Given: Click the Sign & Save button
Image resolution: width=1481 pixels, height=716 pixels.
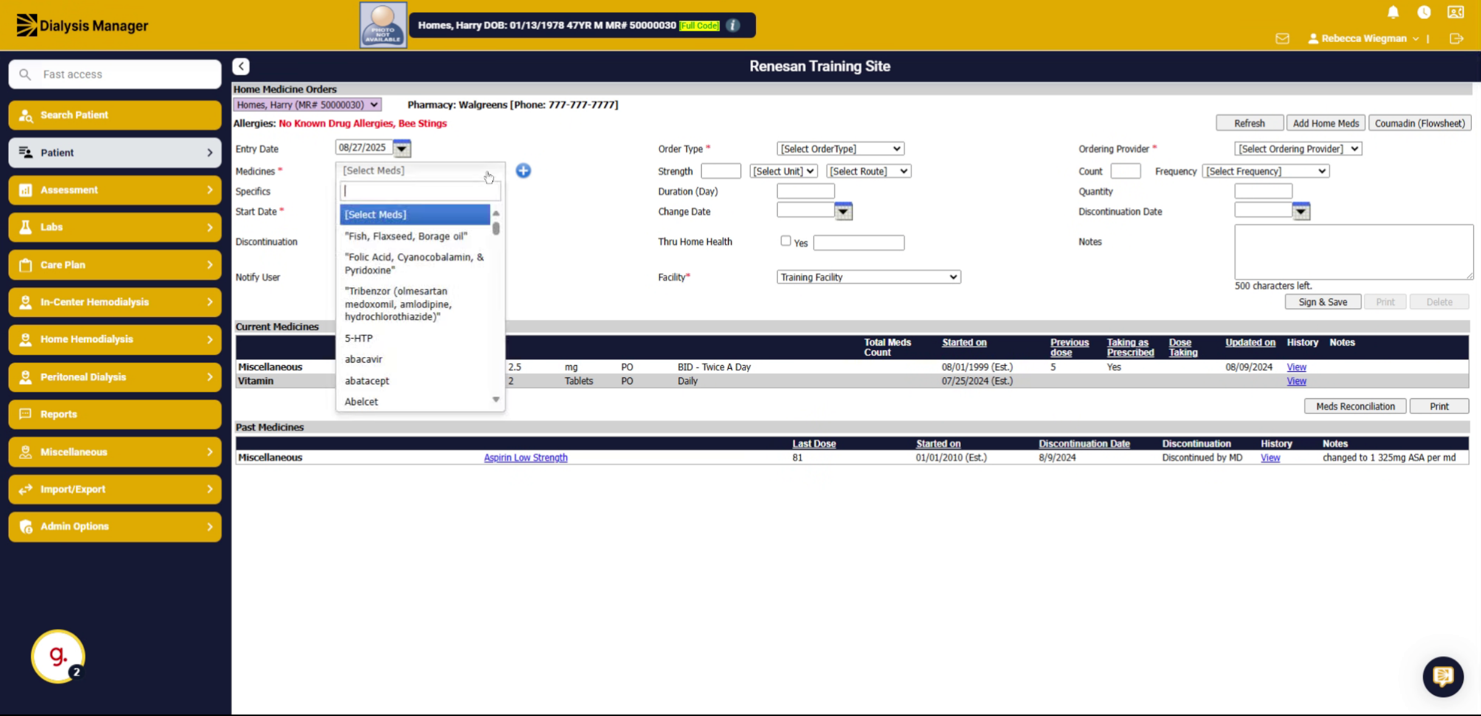Looking at the screenshot, I should pos(1322,302).
